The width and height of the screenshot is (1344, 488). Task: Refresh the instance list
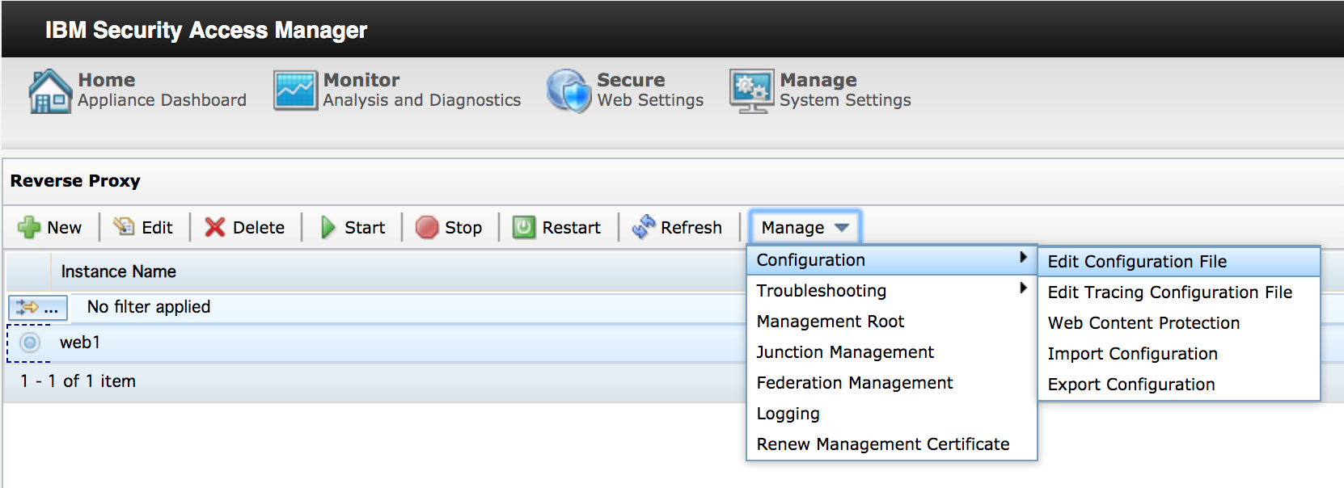[645, 226]
